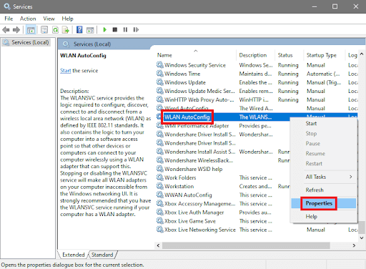
Task: Open the View menu
Action: (49, 19)
